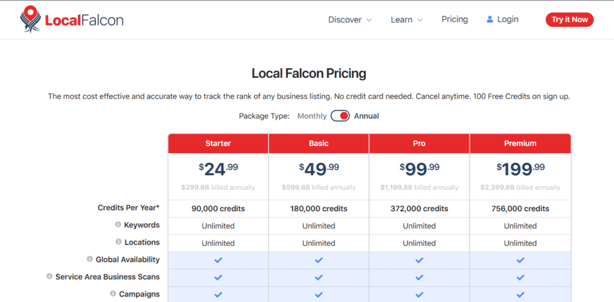Click the $99.99 Pro price
This screenshot has height=302, width=614.
[419, 169]
